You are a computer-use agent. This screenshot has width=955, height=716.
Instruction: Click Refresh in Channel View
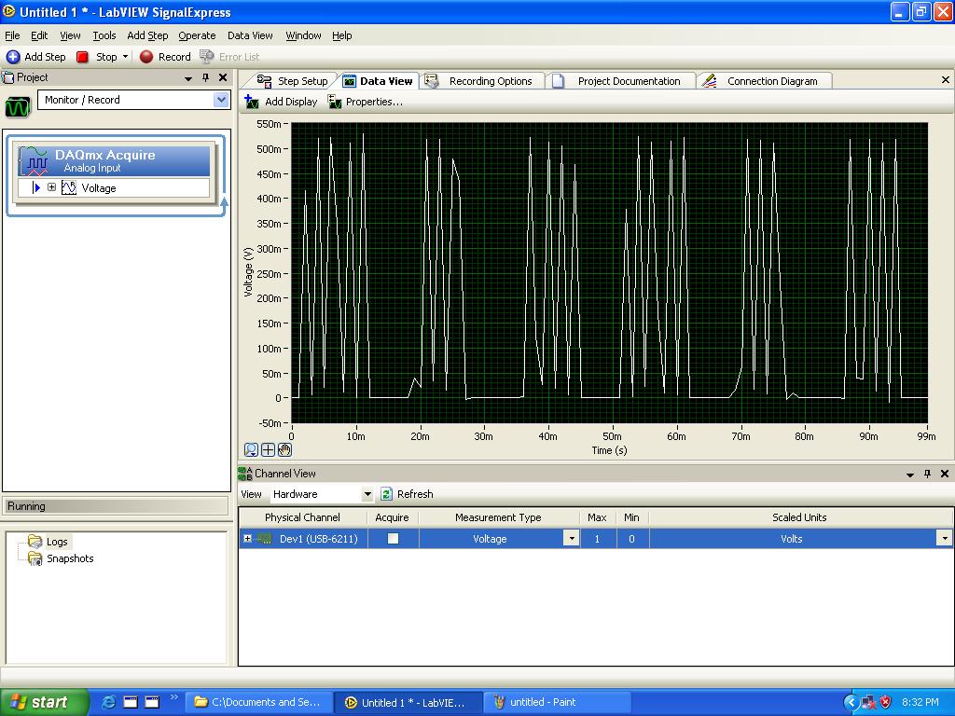pos(407,494)
